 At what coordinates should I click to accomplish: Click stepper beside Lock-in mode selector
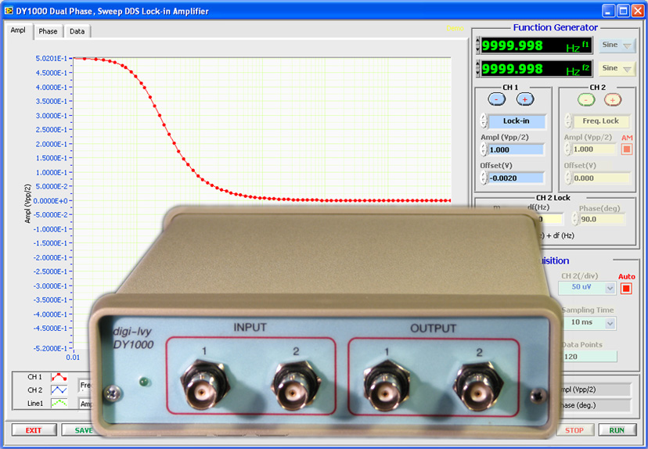pos(484,121)
